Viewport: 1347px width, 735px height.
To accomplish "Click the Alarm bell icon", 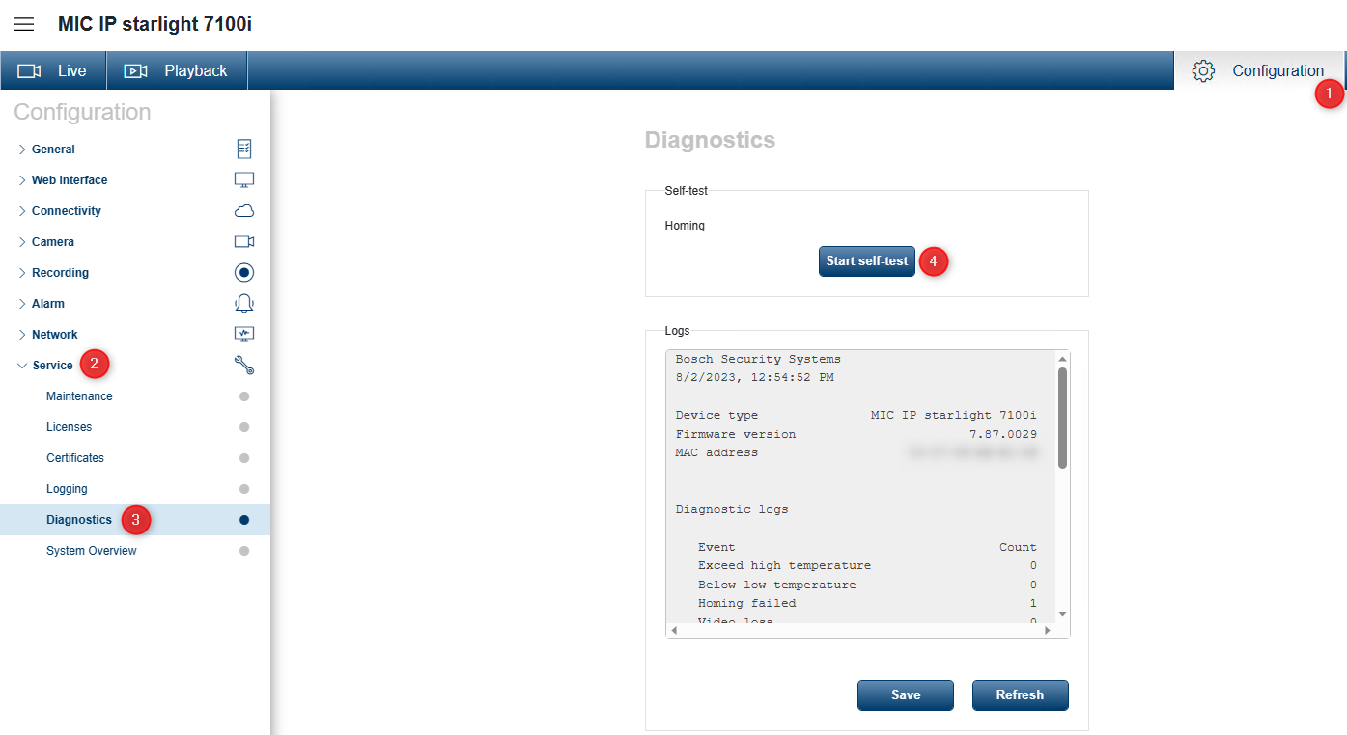I will 244,304.
